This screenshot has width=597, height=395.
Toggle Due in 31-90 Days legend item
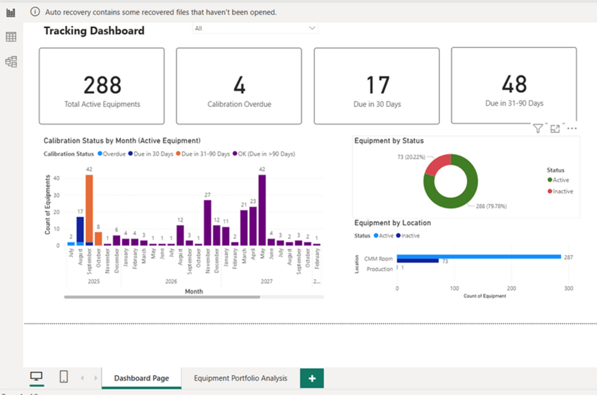click(204, 154)
